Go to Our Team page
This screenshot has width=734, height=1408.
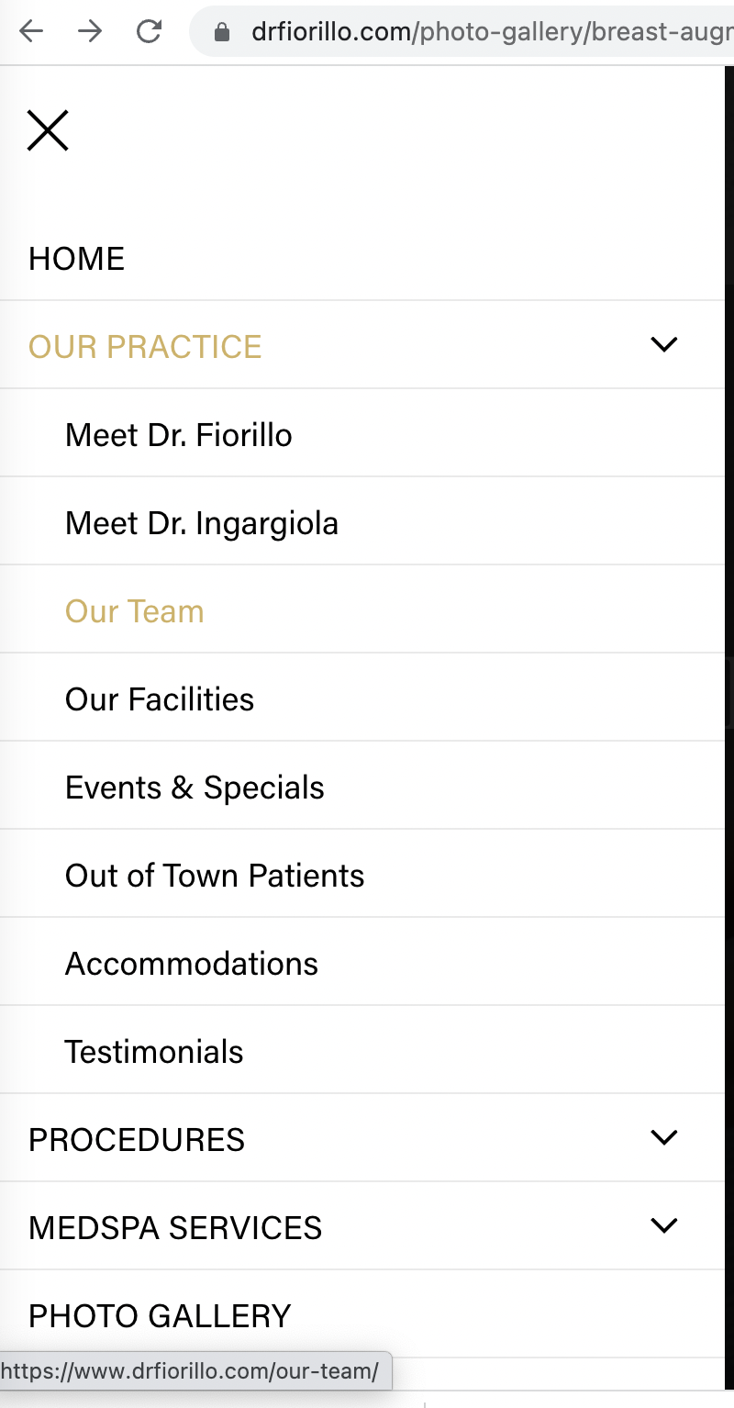[x=135, y=611]
